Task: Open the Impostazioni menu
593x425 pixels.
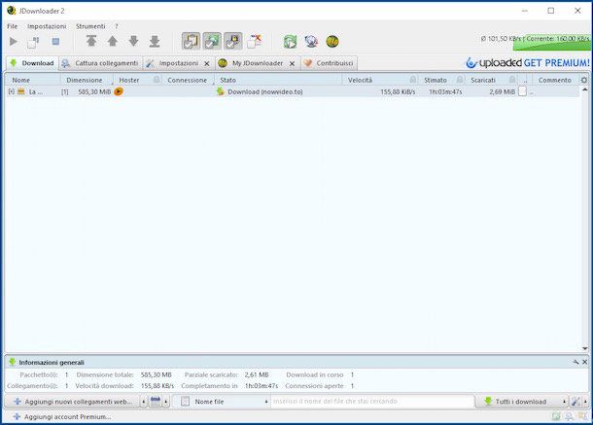Action: tap(47, 26)
